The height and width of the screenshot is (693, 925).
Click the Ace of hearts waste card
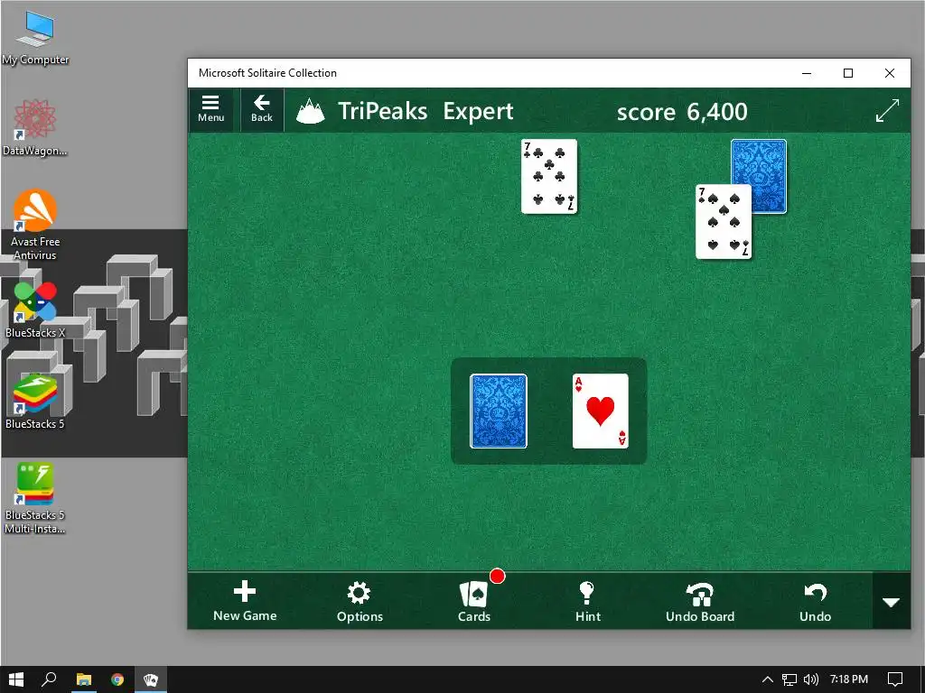[x=601, y=411]
